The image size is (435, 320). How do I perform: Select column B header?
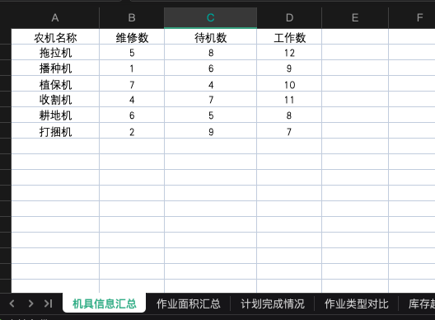pyautogui.click(x=132, y=18)
